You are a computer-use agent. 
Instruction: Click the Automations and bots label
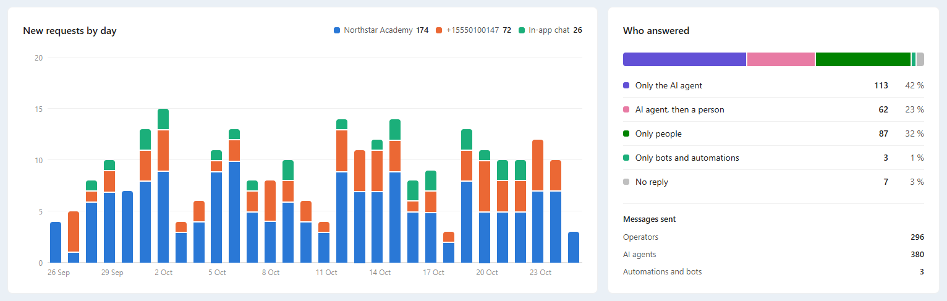pyautogui.click(x=662, y=272)
